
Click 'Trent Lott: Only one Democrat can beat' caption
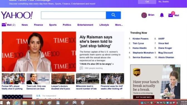point(36,87)
